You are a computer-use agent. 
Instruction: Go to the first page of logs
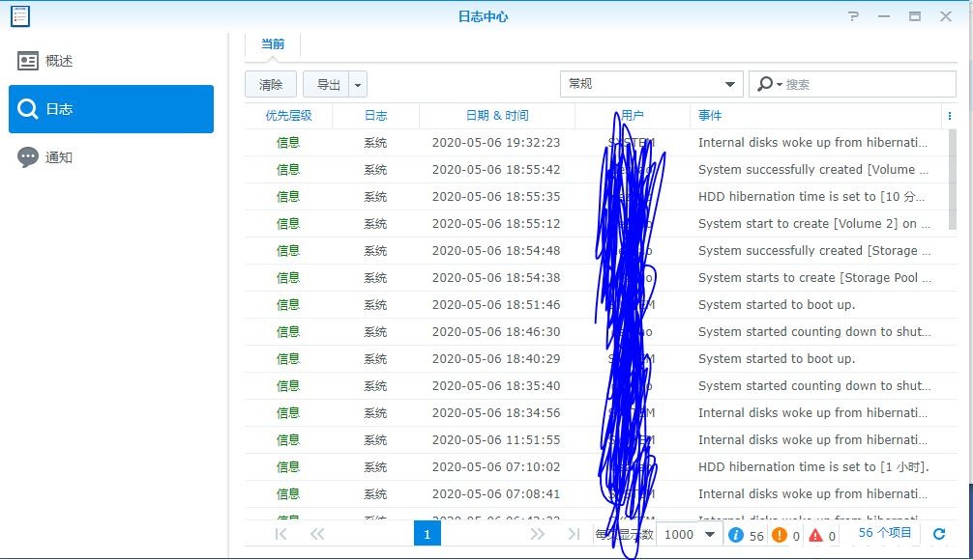[281, 534]
